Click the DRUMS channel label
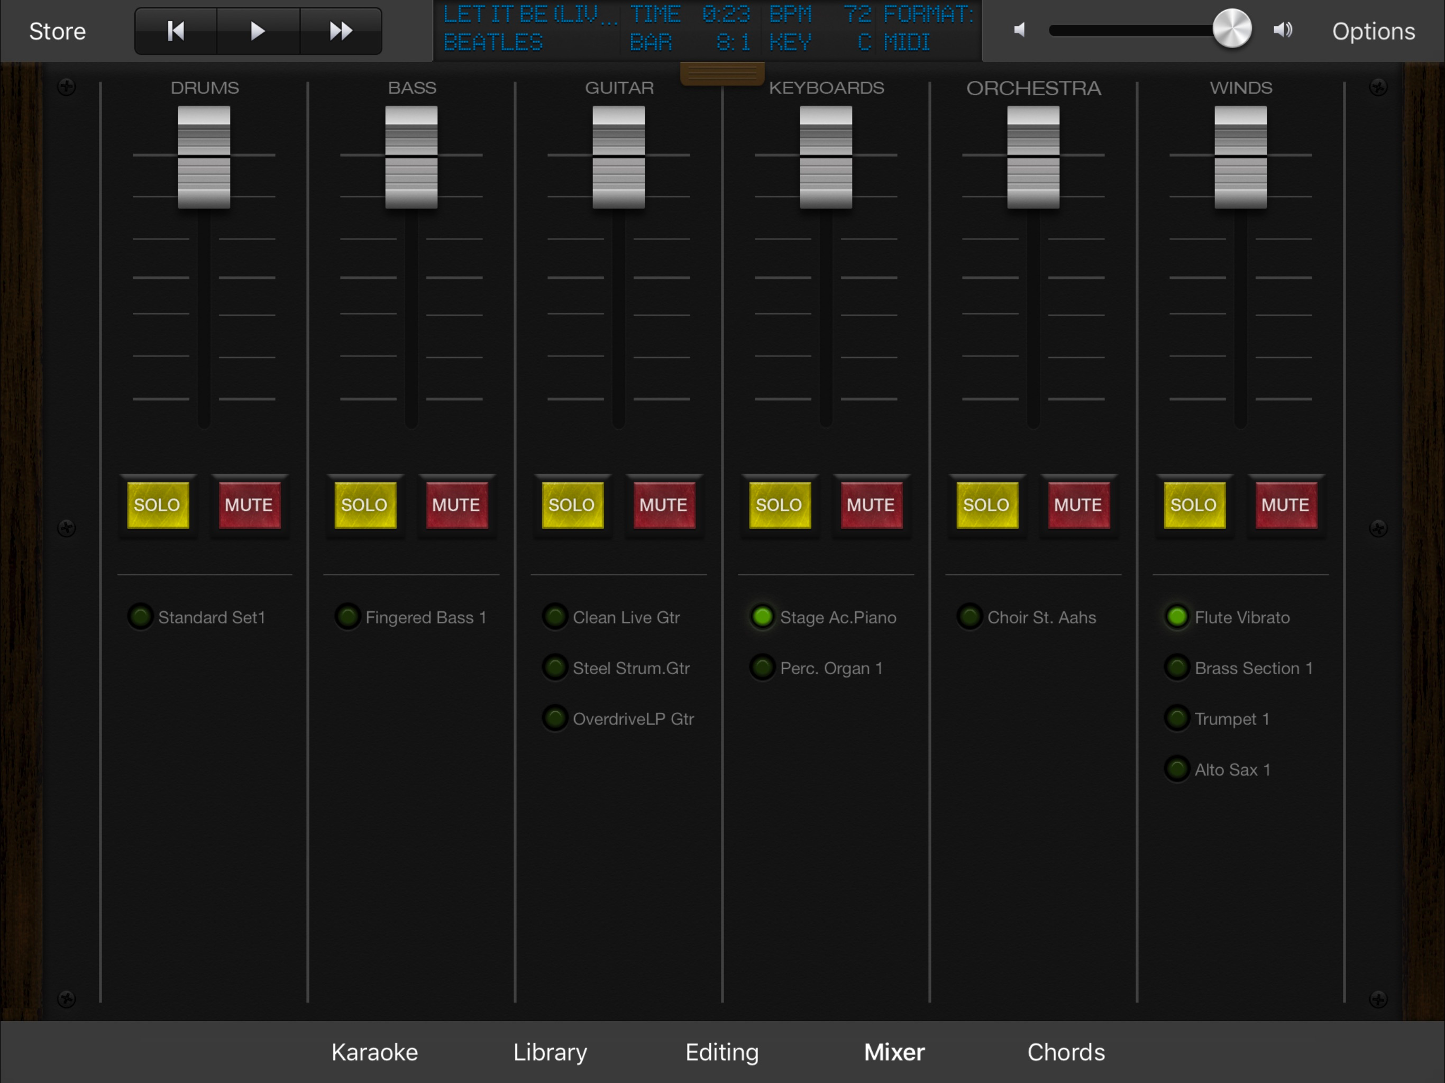 (x=205, y=88)
